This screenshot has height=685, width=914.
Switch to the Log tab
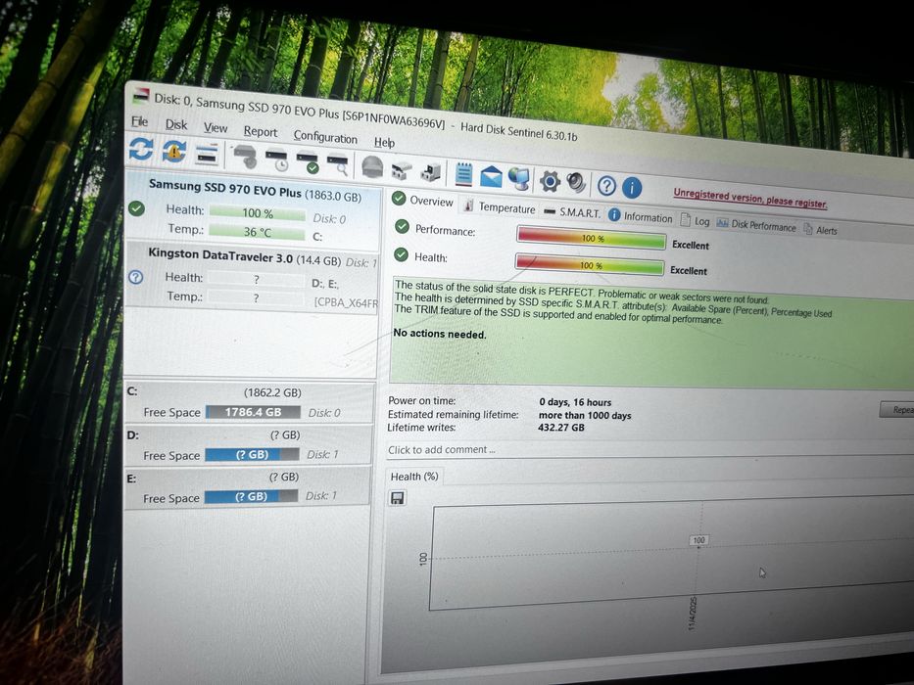[x=695, y=221]
